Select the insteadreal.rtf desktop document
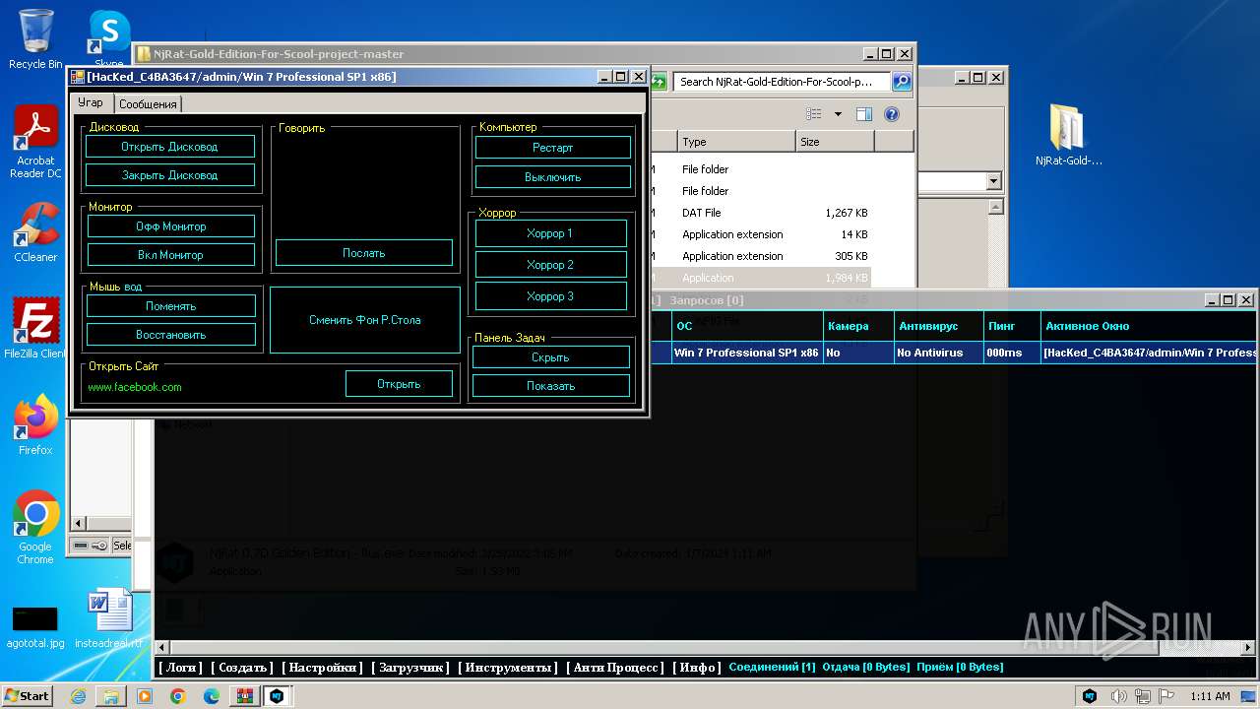The width and height of the screenshot is (1260, 709). [x=108, y=620]
